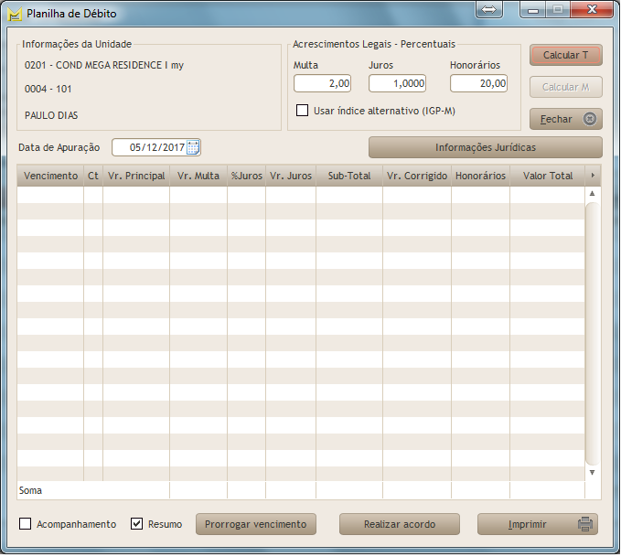Image resolution: width=621 pixels, height=557 pixels.
Task: Select the Honorários percentage field
Action: point(479,83)
